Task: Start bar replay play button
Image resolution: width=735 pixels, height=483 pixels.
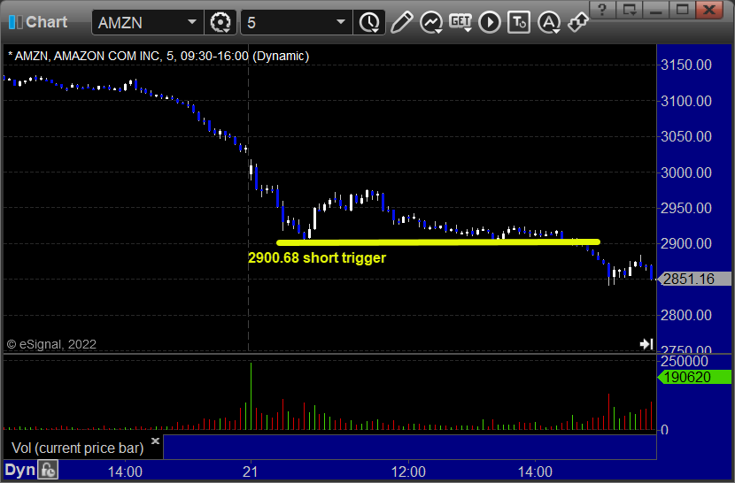Action: 490,22
